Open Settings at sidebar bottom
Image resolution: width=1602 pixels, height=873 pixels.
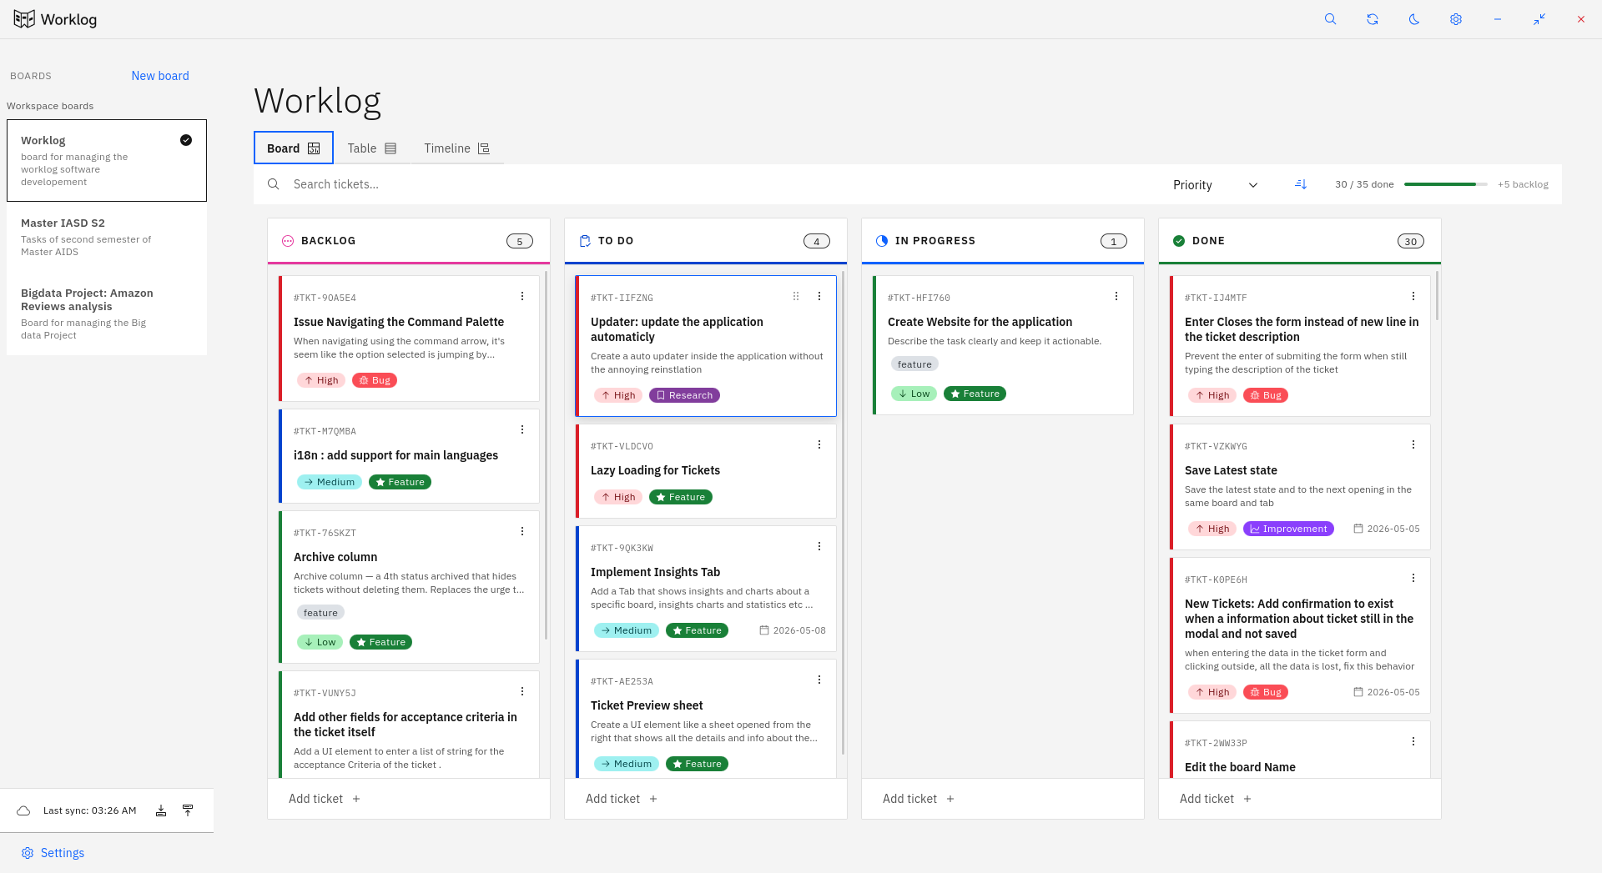pos(53,853)
